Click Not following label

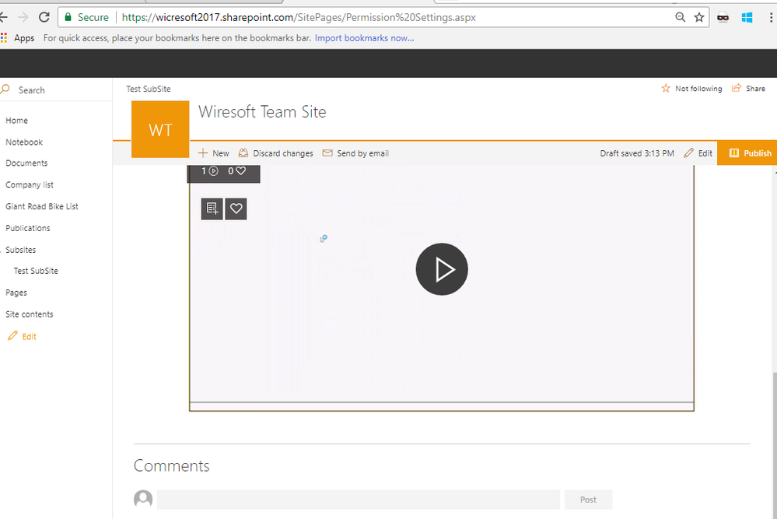[698, 88]
